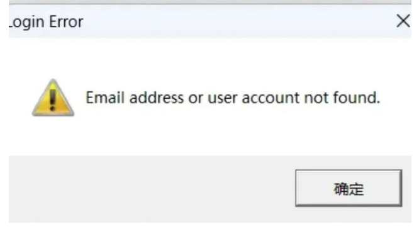Image resolution: width=419 pixels, height=229 pixels.
Task: Click the word 'Email' in the error message
Action: [x=105, y=98]
